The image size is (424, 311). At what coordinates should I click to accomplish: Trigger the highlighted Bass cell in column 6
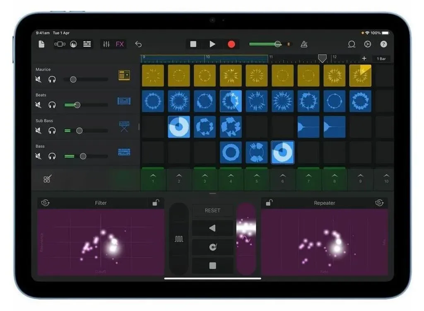tap(282, 152)
